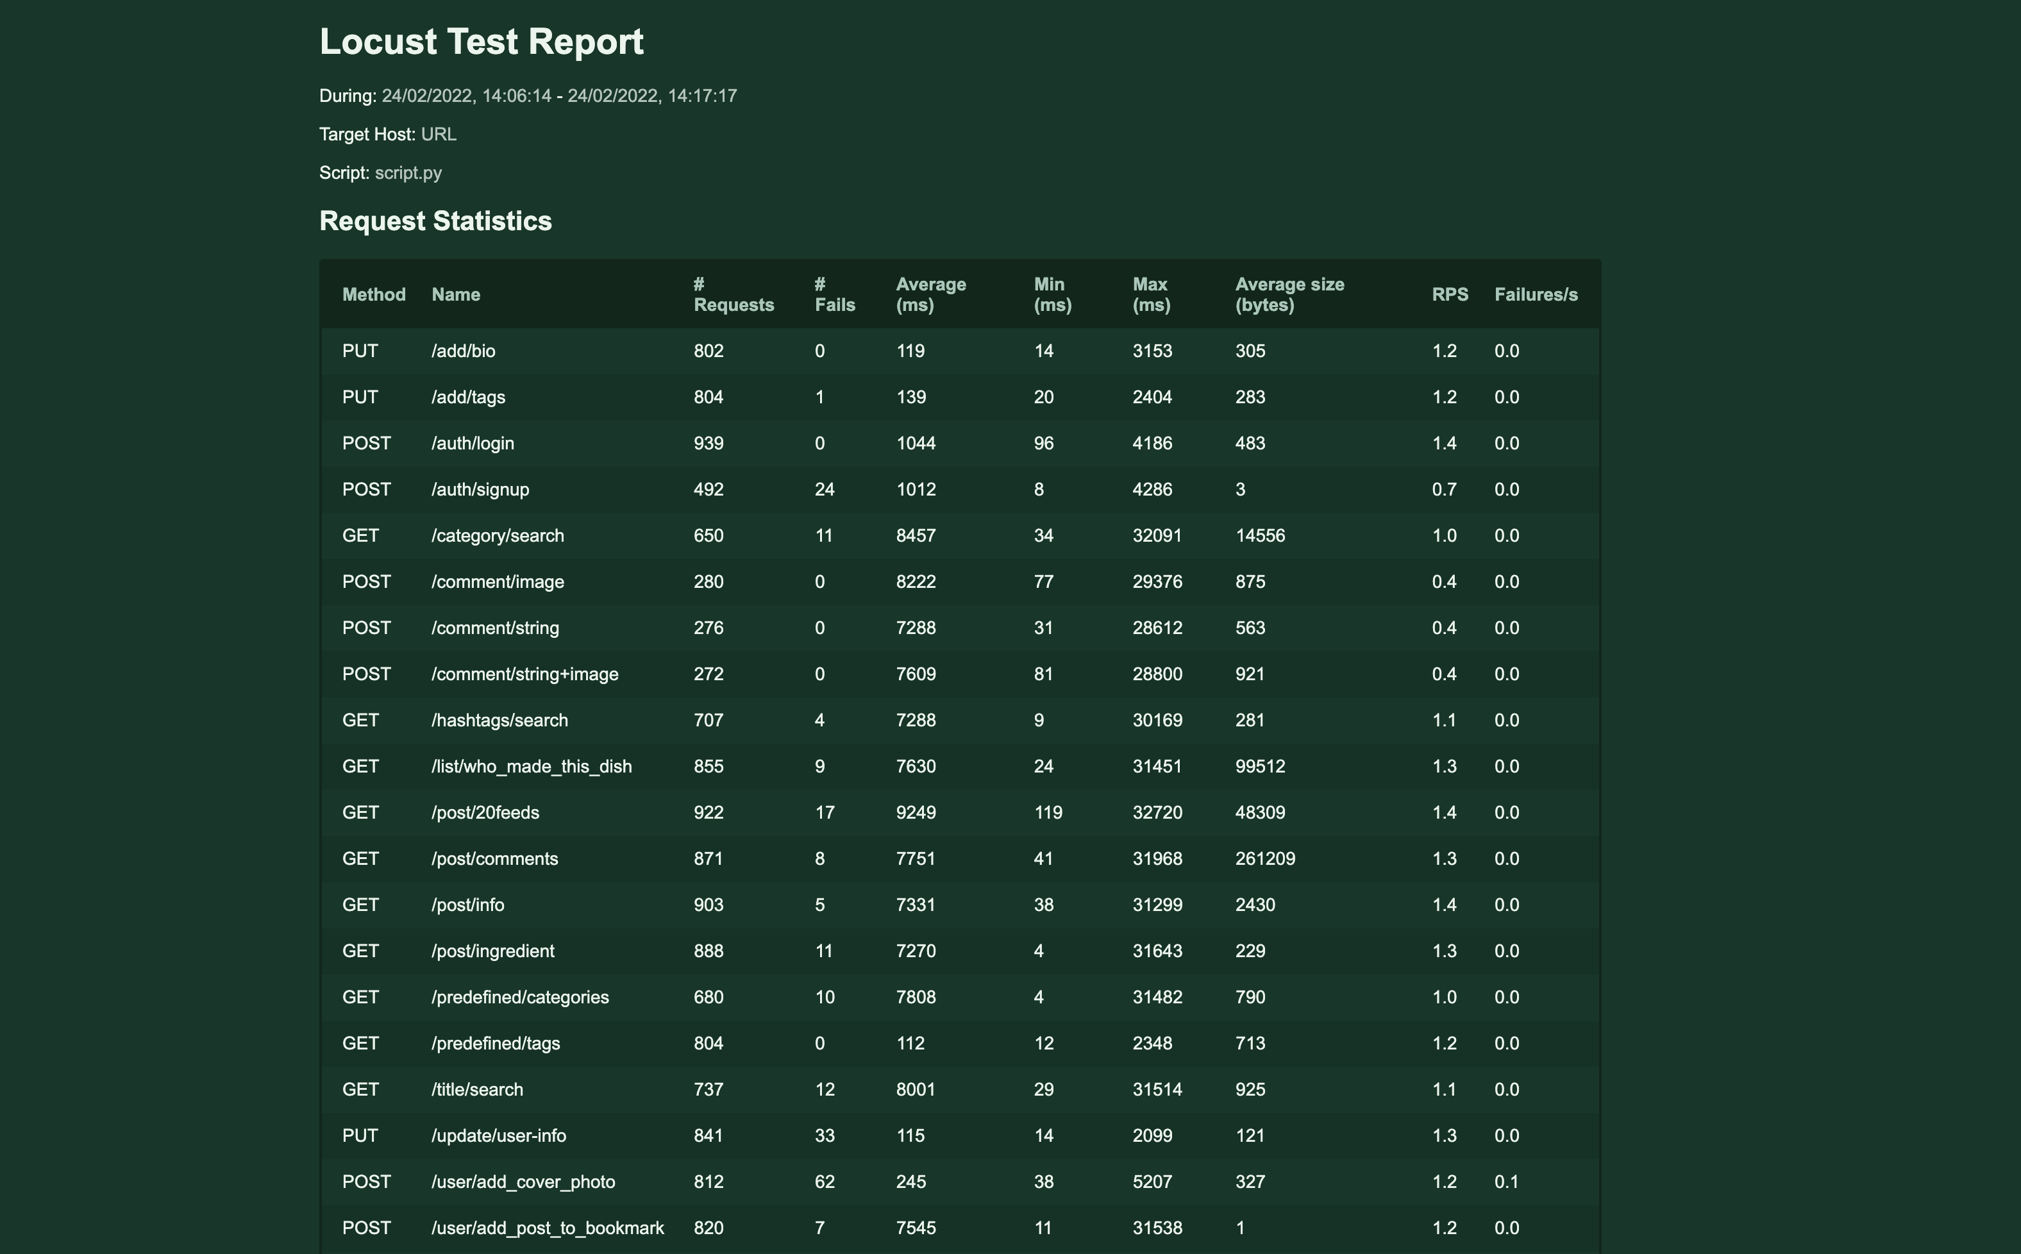Click the 62 fails value for add_cover_photo
Screen dimensions: 2021x1254
click(825, 1182)
